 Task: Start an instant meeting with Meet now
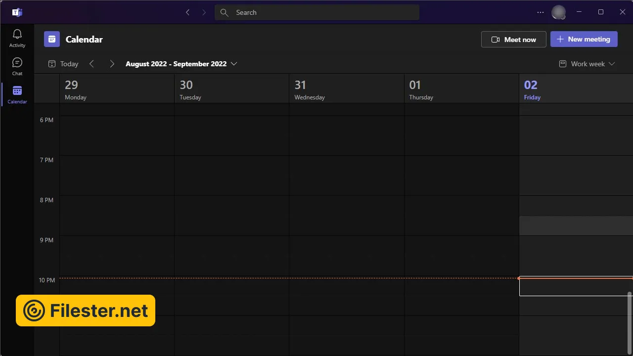click(x=513, y=40)
